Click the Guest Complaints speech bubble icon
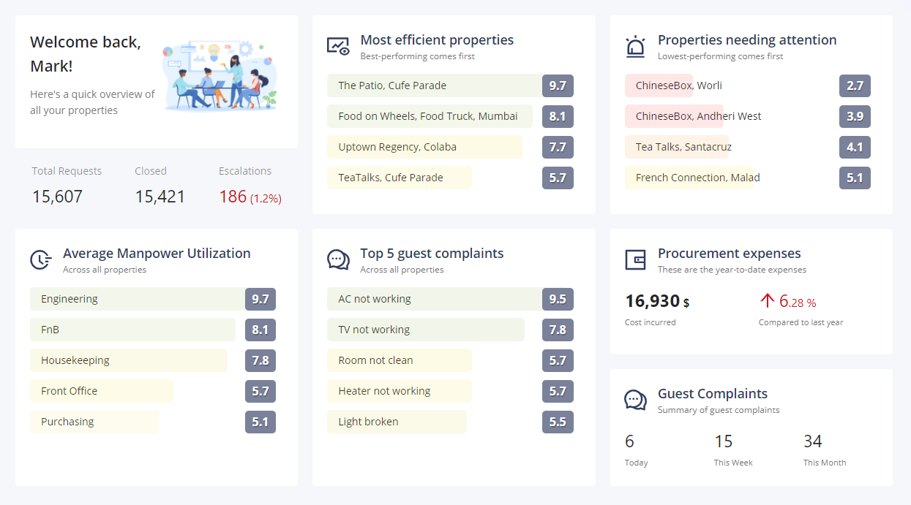Image resolution: width=911 pixels, height=505 pixels. pyautogui.click(x=635, y=400)
